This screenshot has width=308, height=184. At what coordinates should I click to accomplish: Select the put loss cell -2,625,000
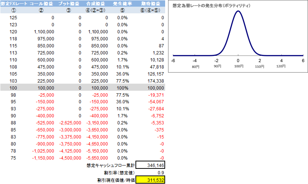(x=71, y=123)
